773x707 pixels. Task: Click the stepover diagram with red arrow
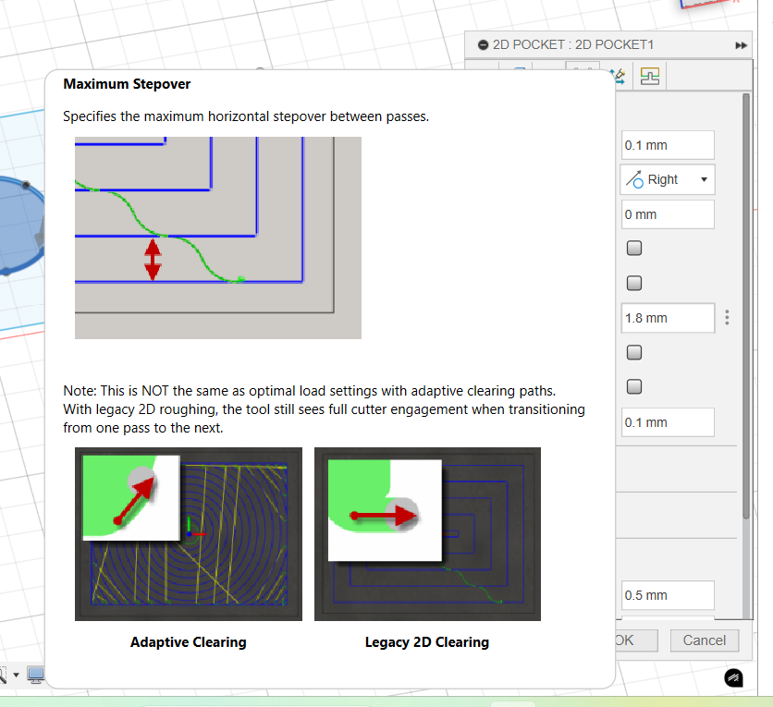[x=218, y=238]
